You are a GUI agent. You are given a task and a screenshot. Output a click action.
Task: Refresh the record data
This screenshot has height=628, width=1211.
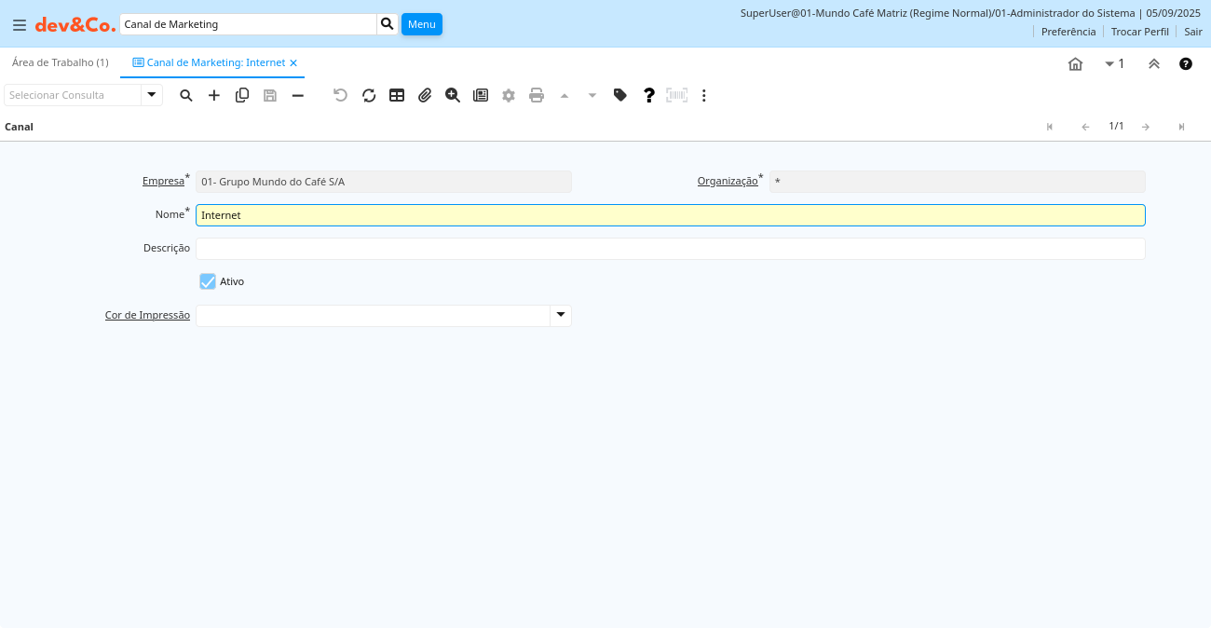pos(369,95)
